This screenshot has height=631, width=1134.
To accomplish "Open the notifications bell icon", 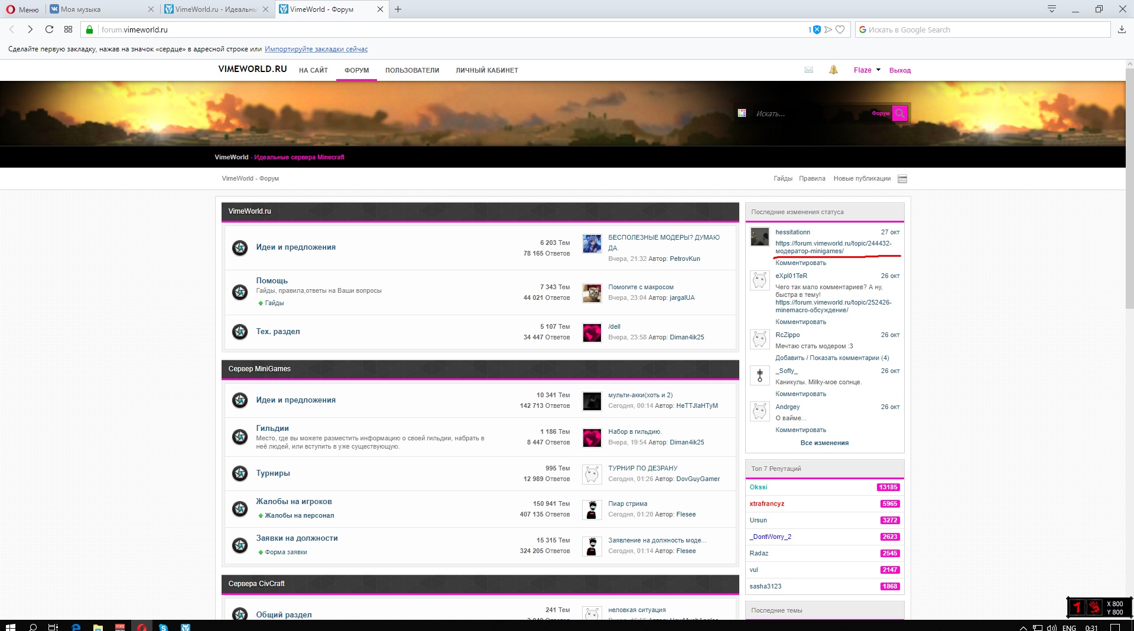I will [x=833, y=70].
